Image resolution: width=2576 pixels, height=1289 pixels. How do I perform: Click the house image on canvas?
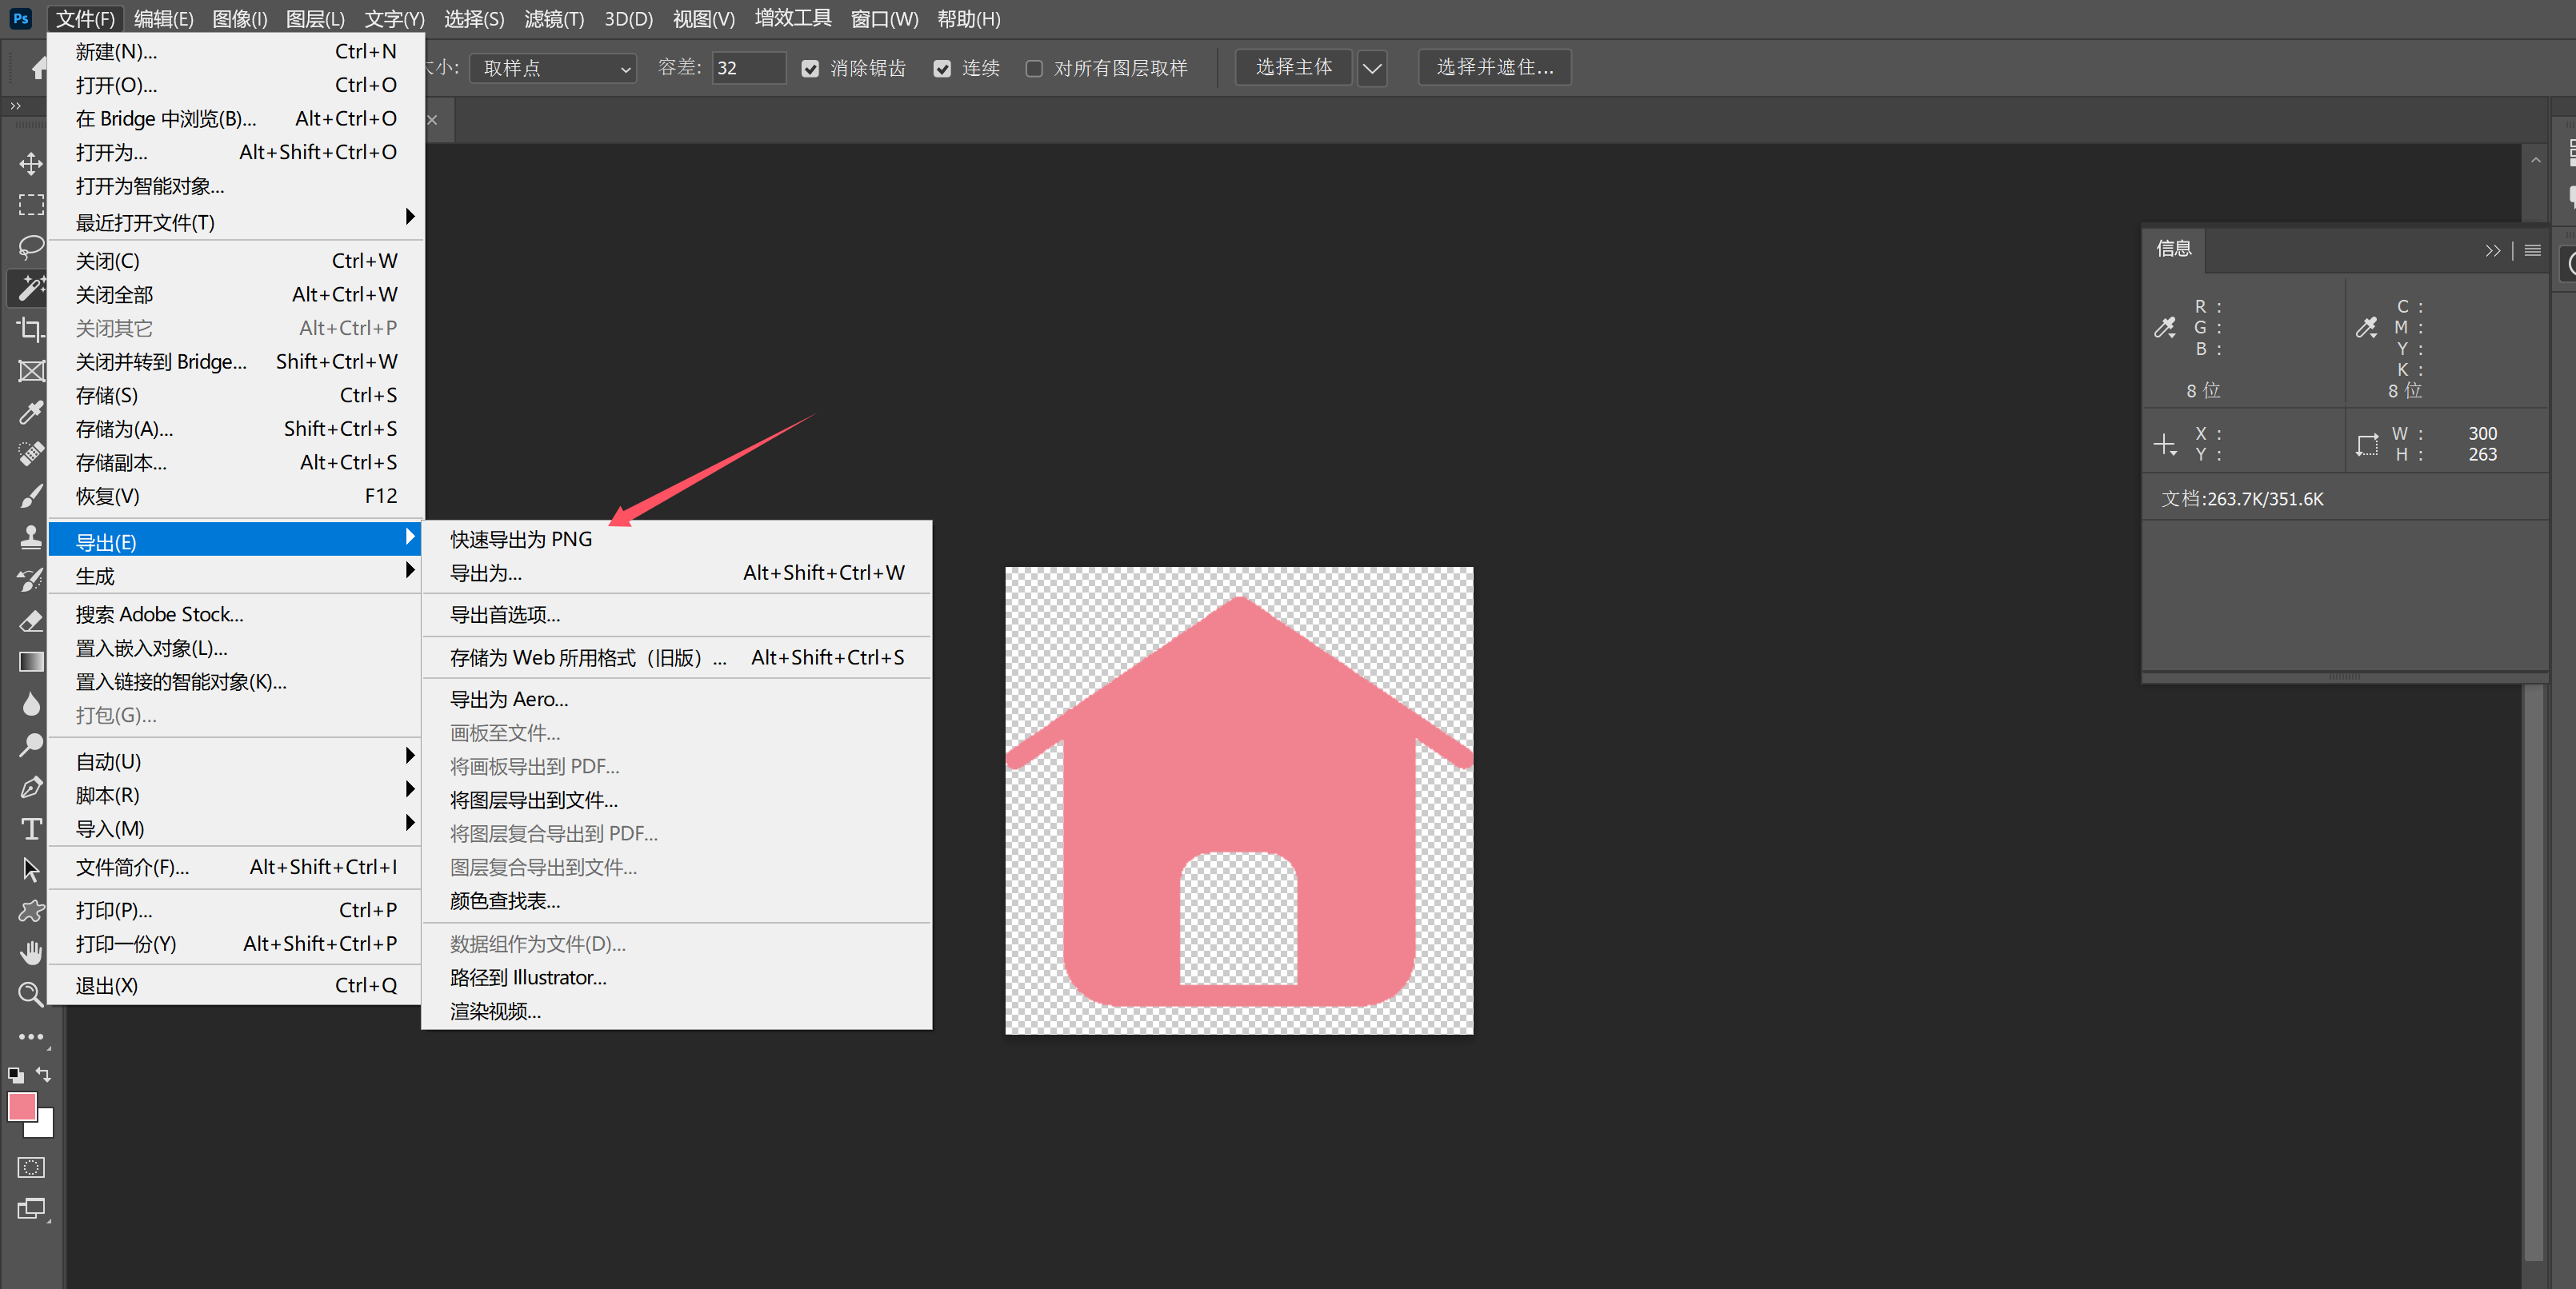(x=1239, y=801)
